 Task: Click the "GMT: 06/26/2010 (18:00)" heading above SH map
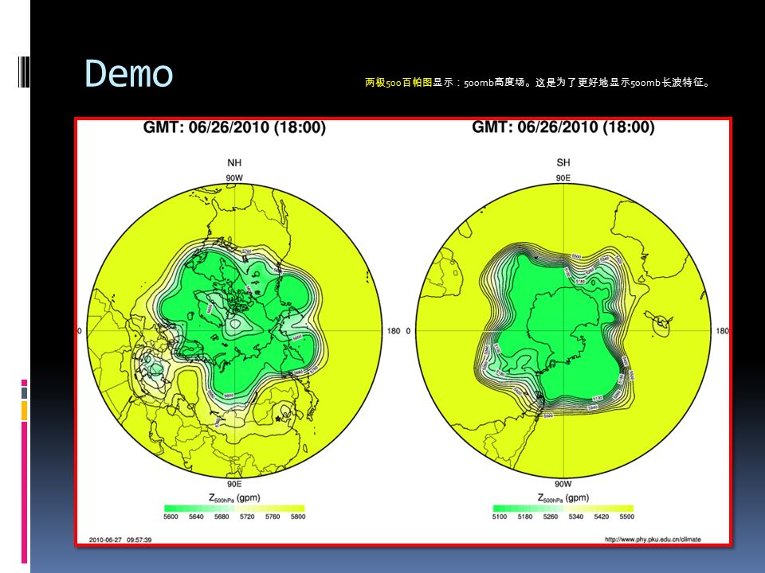[x=563, y=127]
